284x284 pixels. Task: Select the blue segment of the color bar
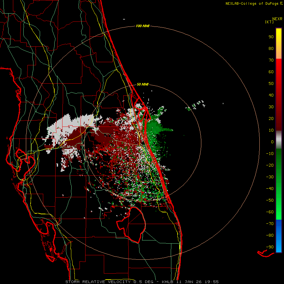coord(279,236)
